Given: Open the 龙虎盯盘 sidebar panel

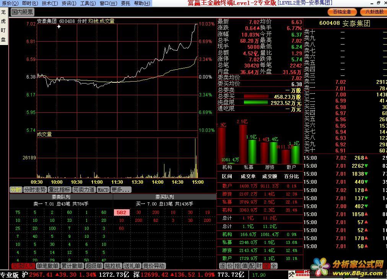Looking at the screenshot, I should 3,26.
